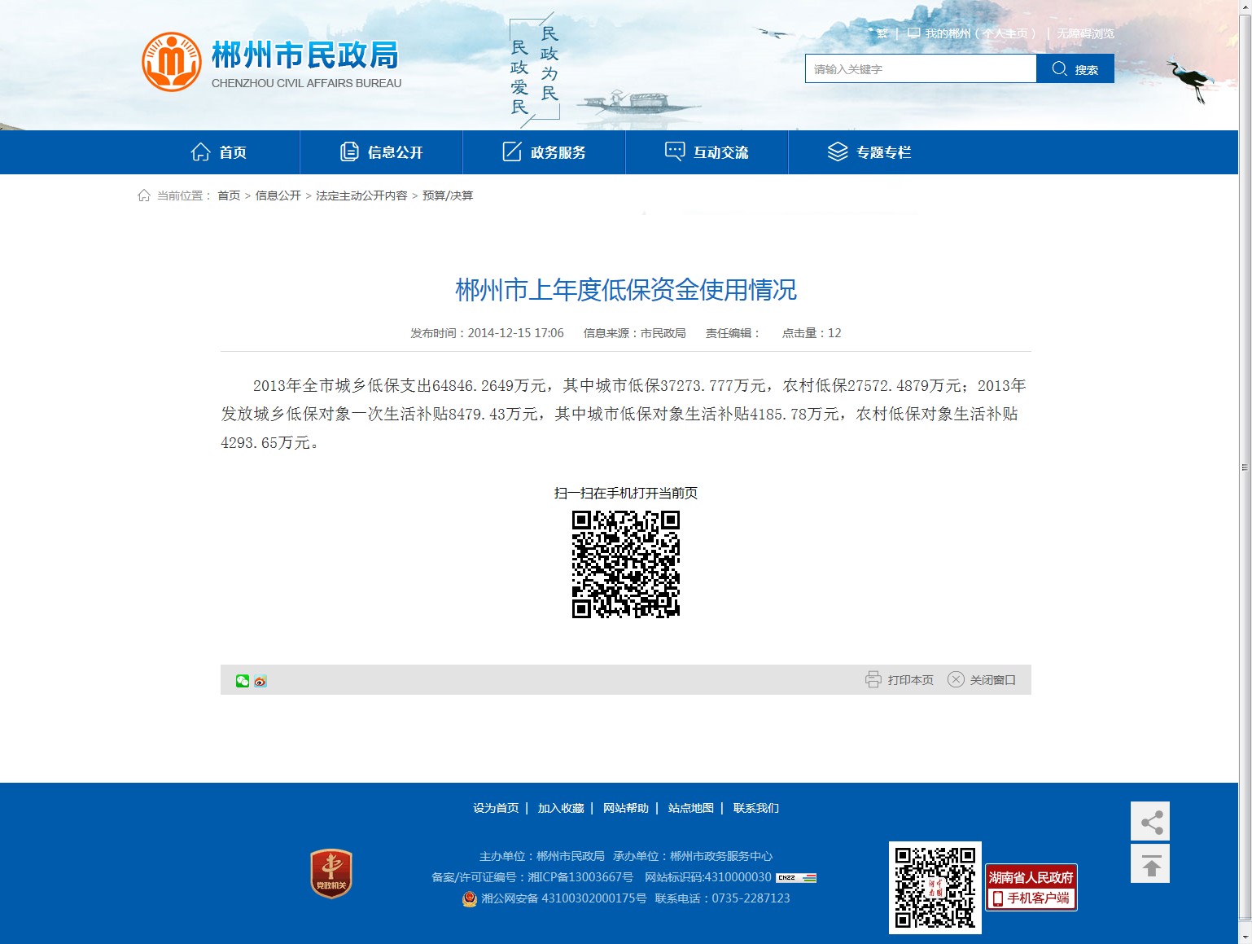1252x944 pixels.
Task: Click the 信息公开 document icon
Action: [349, 151]
